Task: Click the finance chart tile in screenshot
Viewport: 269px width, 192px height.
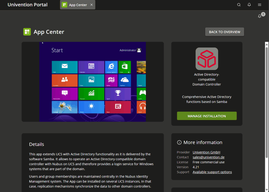Action: (x=91, y=94)
